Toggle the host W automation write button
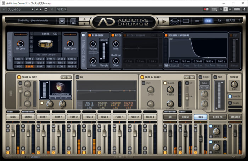 pyautogui.click(x=230, y=9)
